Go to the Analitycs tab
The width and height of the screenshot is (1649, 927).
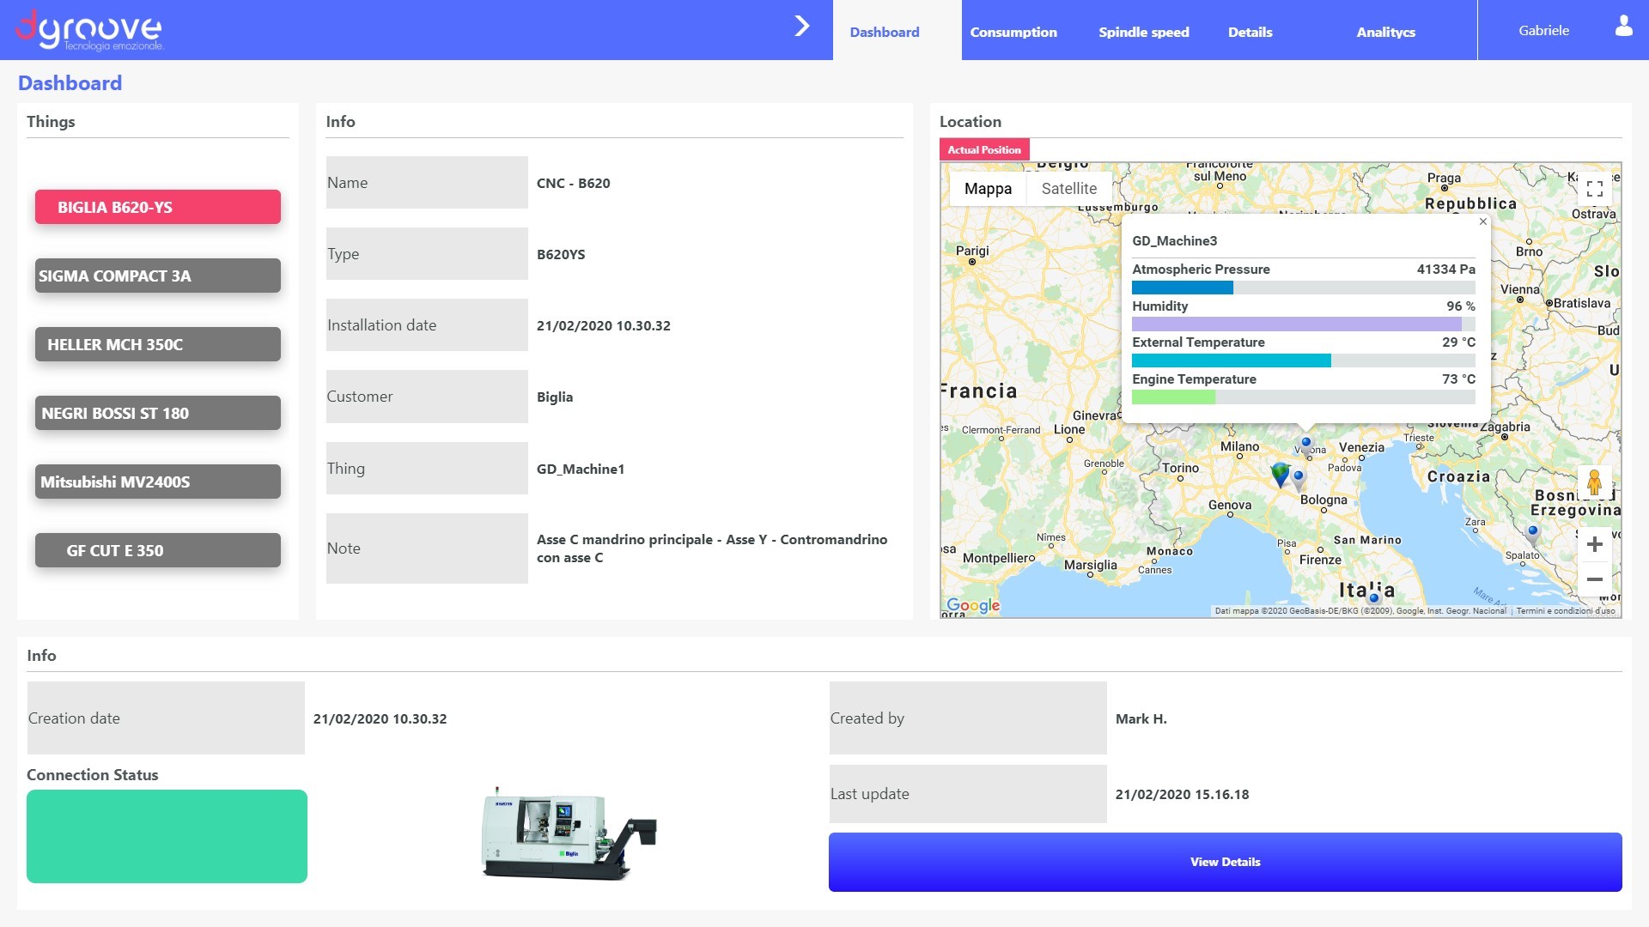pos(1385,32)
